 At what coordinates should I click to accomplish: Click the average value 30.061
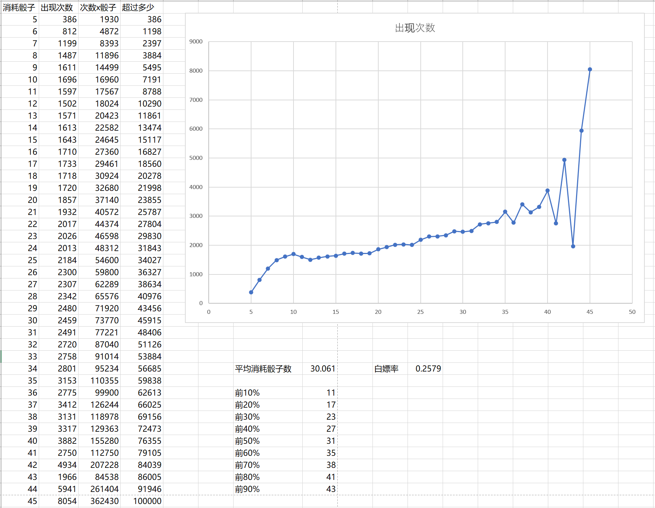(x=320, y=369)
